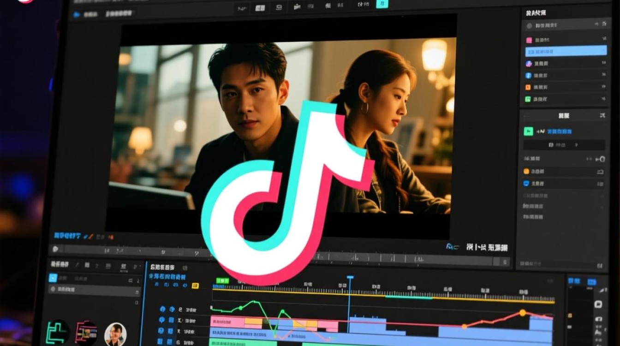
Task: Click the green square icon in right panel list
Action: 529,99
